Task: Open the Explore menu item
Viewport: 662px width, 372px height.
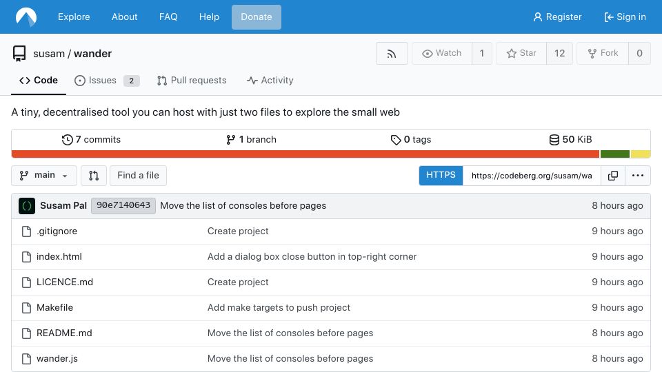Action: coord(74,17)
